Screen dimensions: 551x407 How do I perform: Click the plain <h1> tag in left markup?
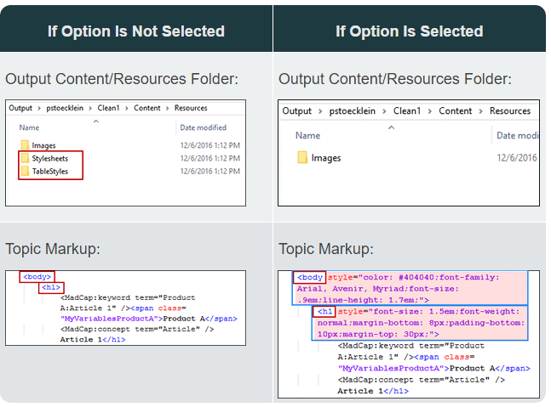point(51,287)
